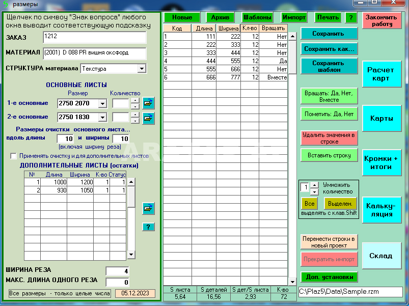Decrease multiply quantity with down arrow
This screenshot has height=306, width=409.
pyautogui.click(x=314, y=191)
